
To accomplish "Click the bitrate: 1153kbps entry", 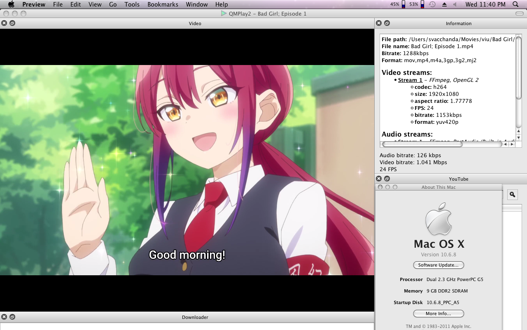I will point(438,115).
